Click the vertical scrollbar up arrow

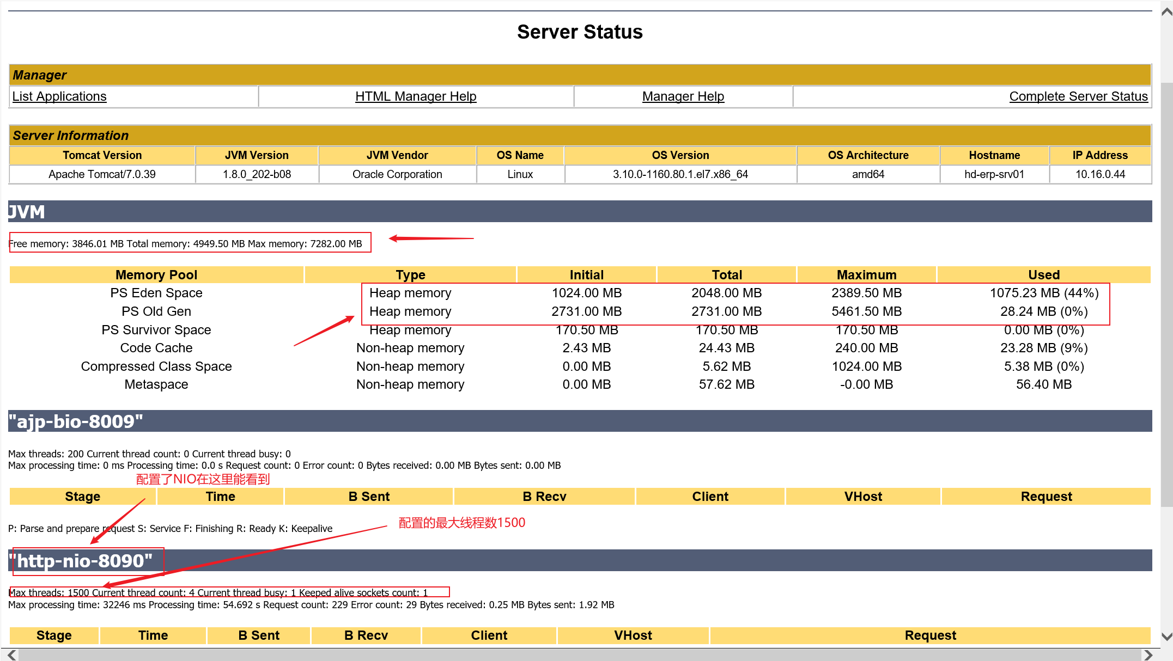[1166, 12]
